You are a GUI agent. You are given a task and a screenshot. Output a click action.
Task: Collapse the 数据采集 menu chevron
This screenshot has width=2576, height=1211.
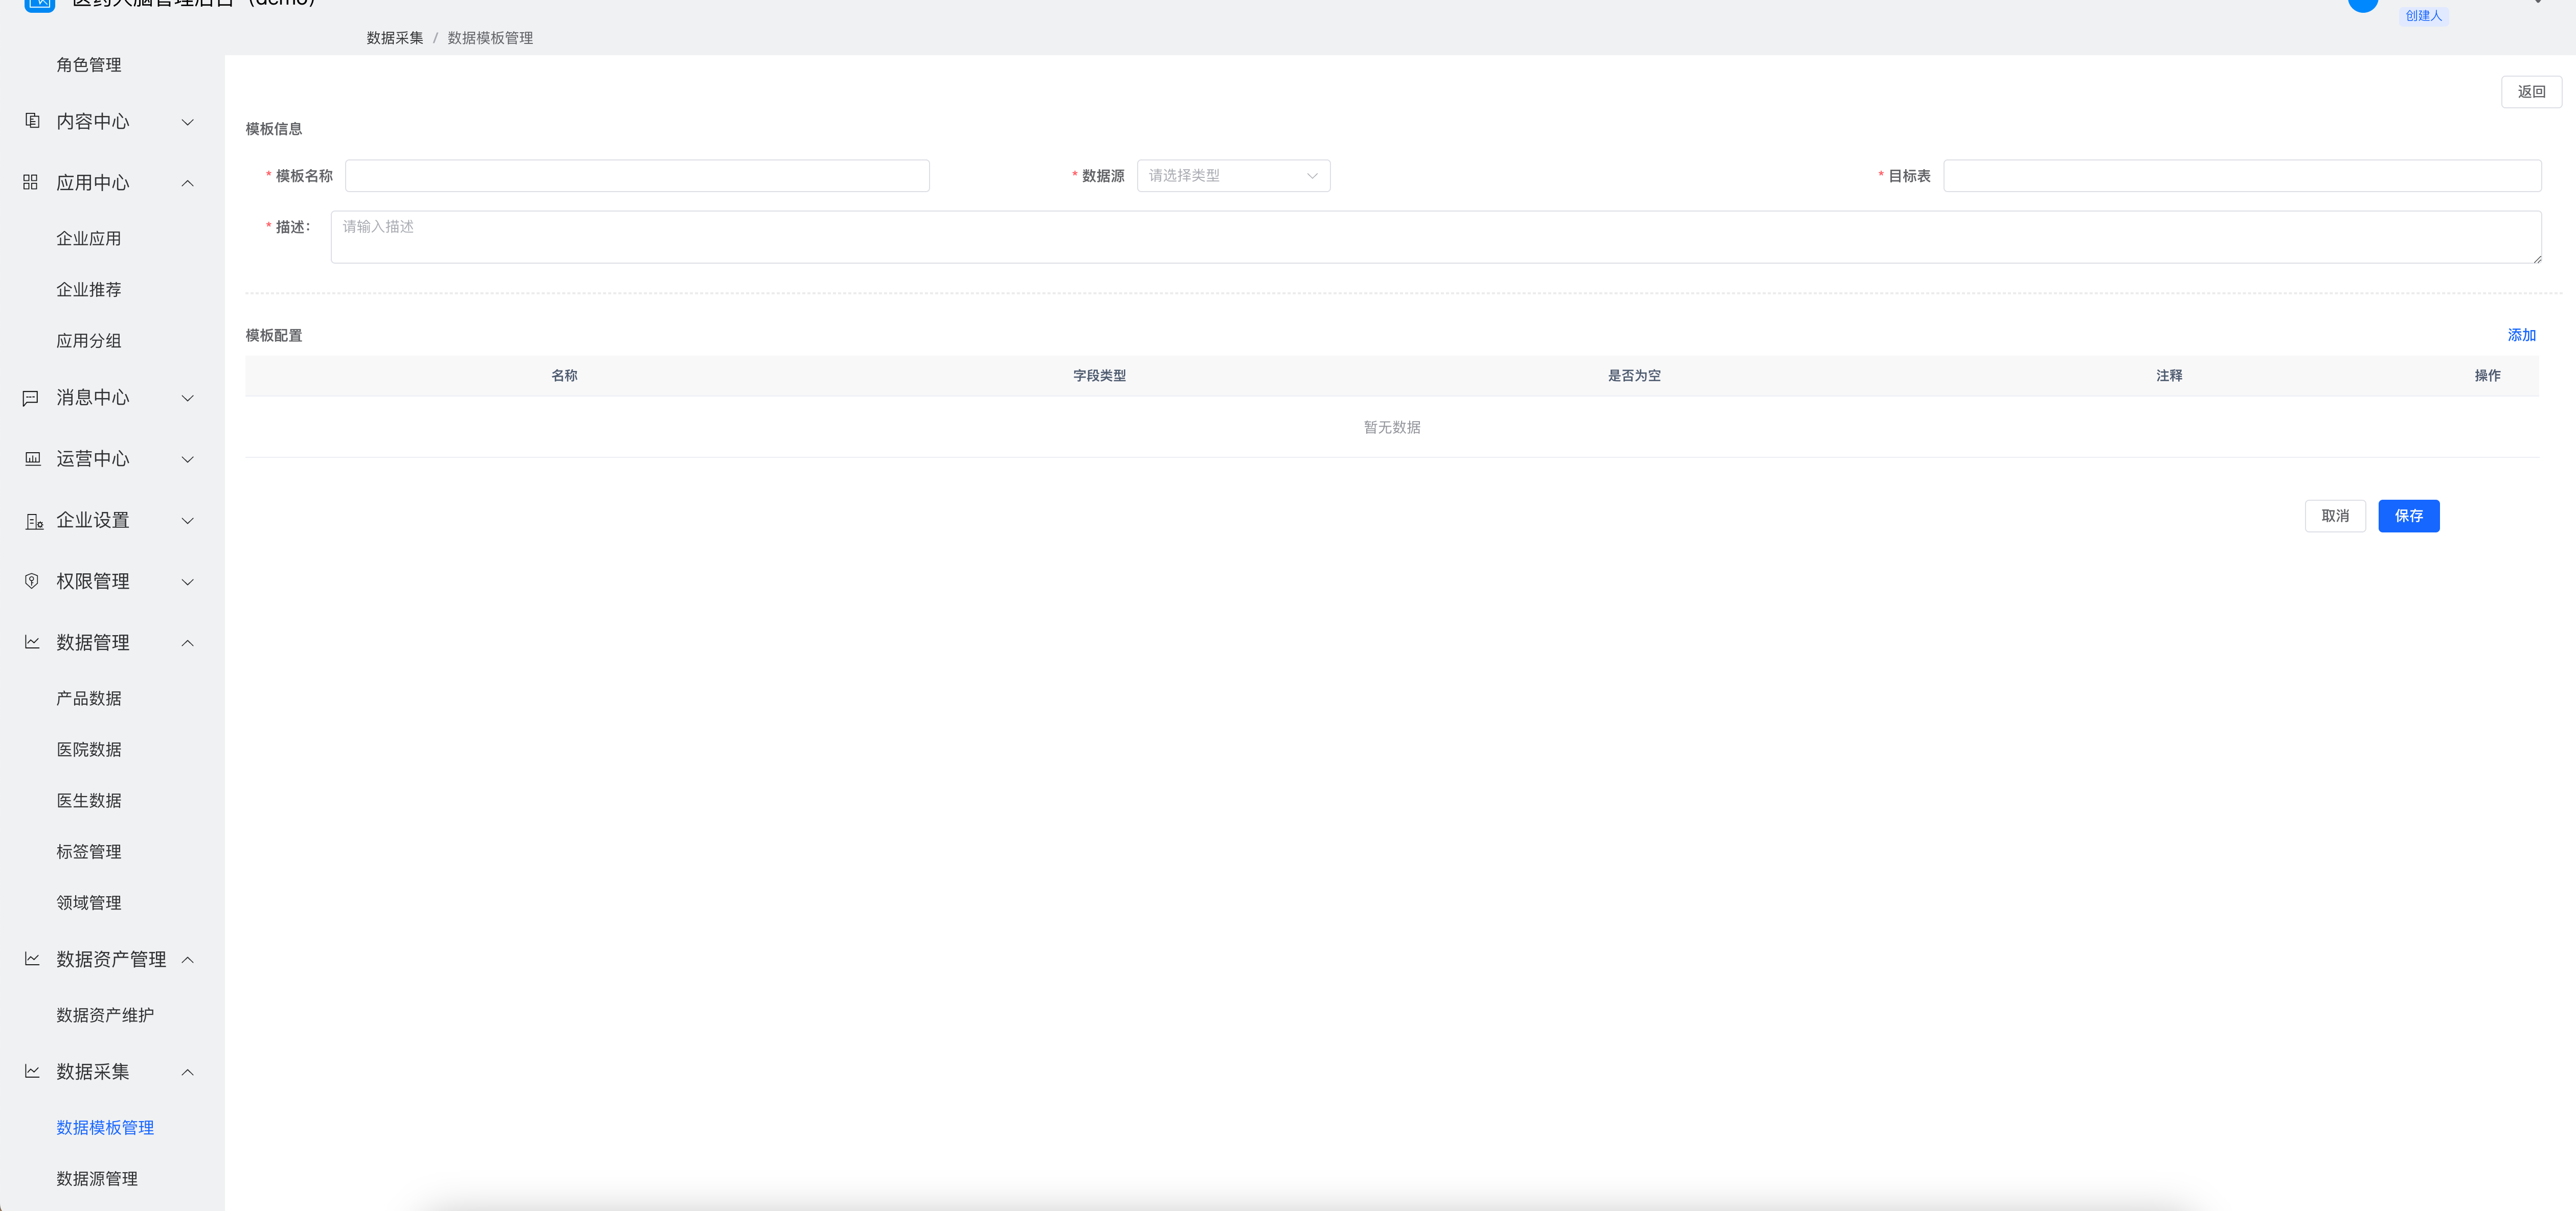[x=187, y=1072]
